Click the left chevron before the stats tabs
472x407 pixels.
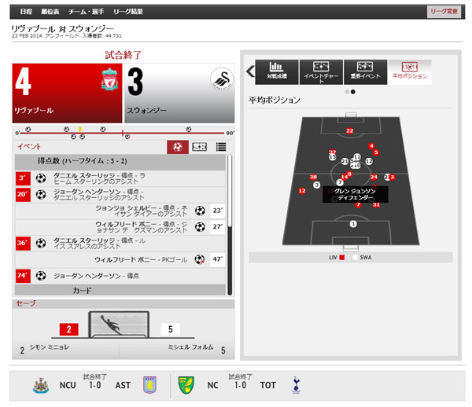point(251,71)
